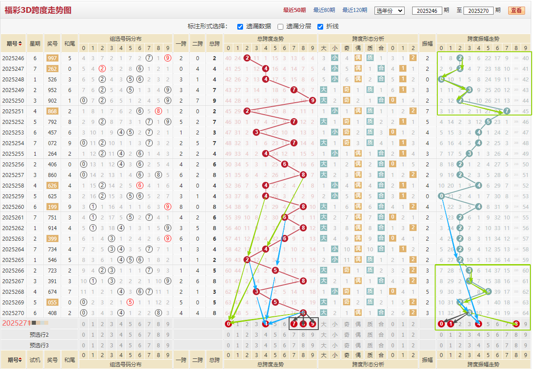The width and height of the screenshot is (533, 369).
Task: Click the 预选行3 row label
Action: pos(39,345)
